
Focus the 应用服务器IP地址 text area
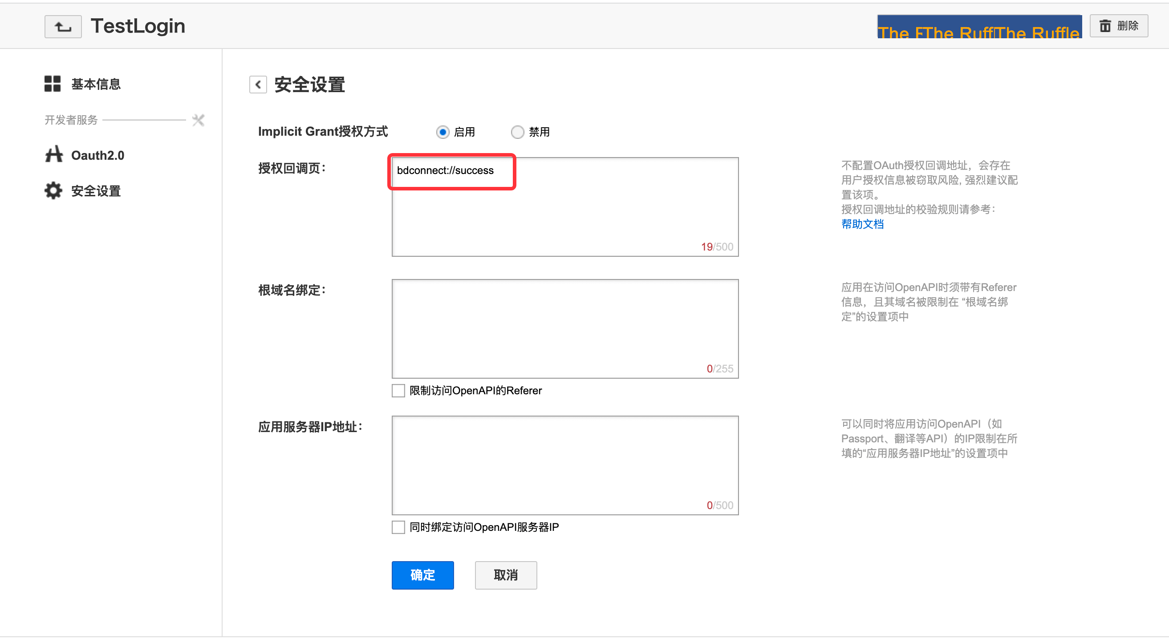[x=565, y=465]
